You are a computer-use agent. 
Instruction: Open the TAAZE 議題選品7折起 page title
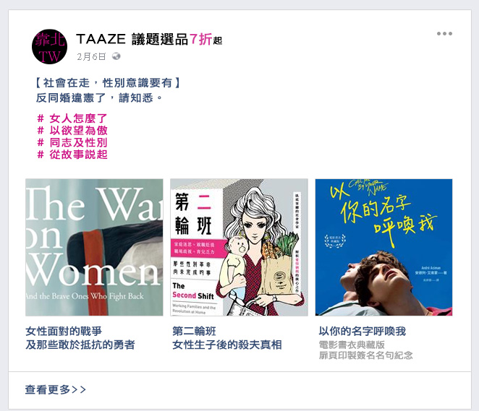click(x=149, y=39)
